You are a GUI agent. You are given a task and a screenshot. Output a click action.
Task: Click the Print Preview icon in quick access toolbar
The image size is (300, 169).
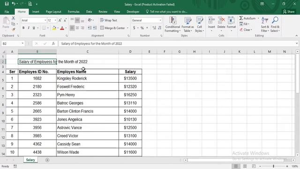pyautogui.click(x=30, y=4)
